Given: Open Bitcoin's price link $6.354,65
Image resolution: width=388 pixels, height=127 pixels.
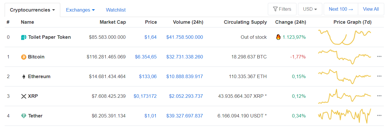Looking at the screenshot, I should (146, 57).
